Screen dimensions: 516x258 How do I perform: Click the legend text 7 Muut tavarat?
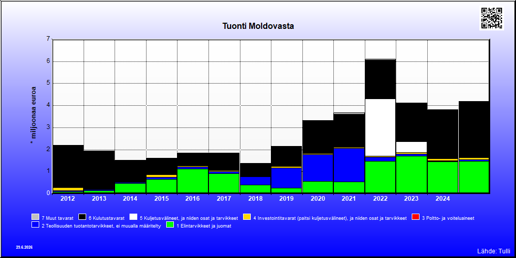tap(58, 218)
